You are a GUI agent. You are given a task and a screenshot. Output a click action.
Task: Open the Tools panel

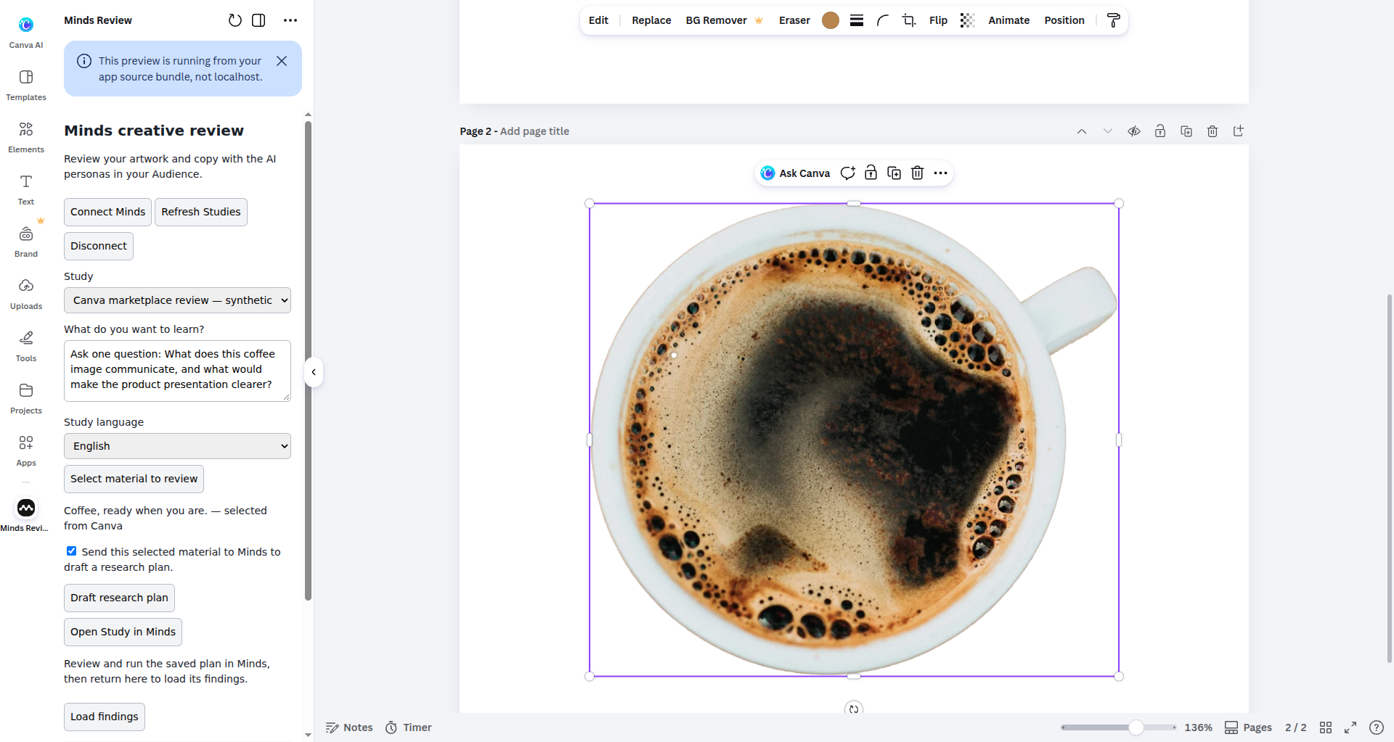(26, 346)
